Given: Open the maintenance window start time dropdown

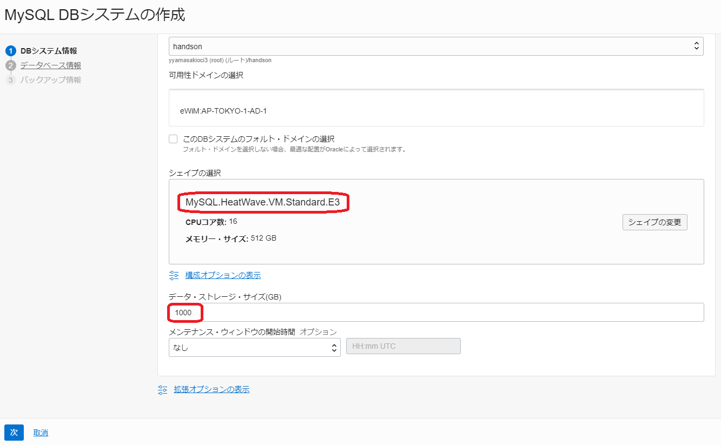Looking at the screenshot, I should coord(254,347).
